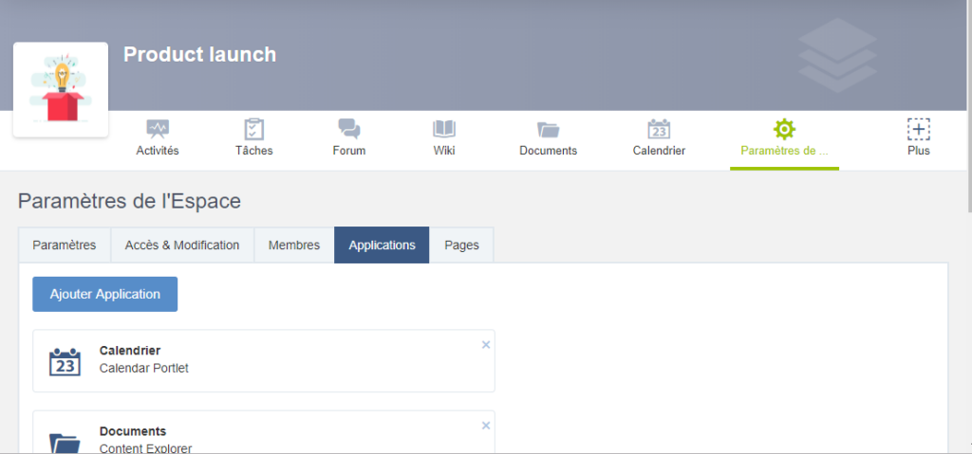Open the Forum speech bubbles icon
972x454 pixels.
pos(349,129)
